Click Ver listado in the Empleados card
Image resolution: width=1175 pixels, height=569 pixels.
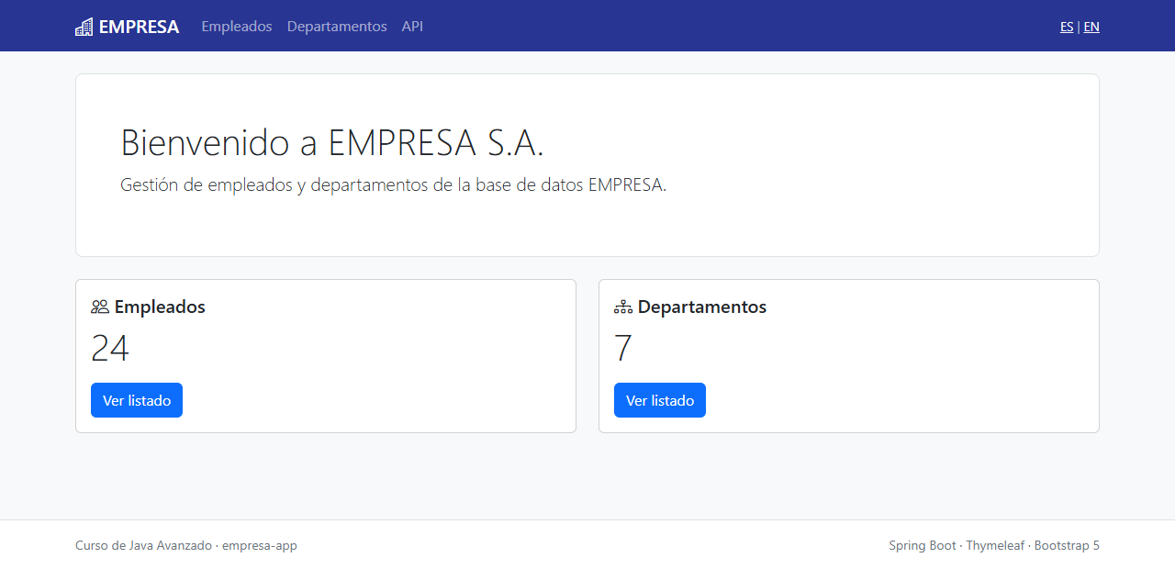coord(137,400)
